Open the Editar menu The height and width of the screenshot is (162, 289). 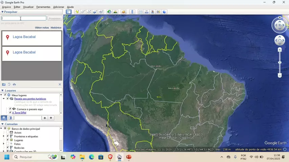tap(17, 7)
